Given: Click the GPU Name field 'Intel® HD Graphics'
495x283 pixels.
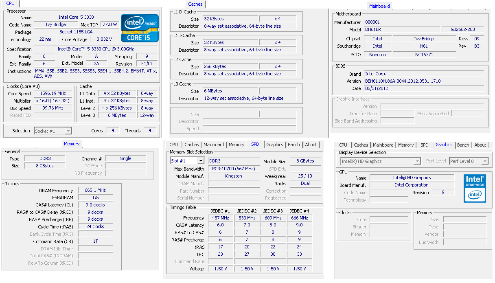Looking at the screenshot, I should [x=412, y=178].
